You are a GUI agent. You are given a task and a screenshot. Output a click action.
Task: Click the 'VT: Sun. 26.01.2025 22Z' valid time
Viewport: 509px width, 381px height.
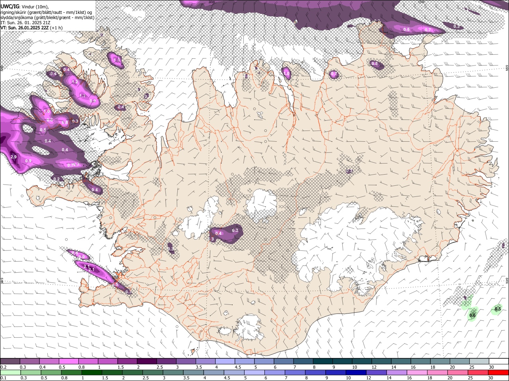(24, 28)
